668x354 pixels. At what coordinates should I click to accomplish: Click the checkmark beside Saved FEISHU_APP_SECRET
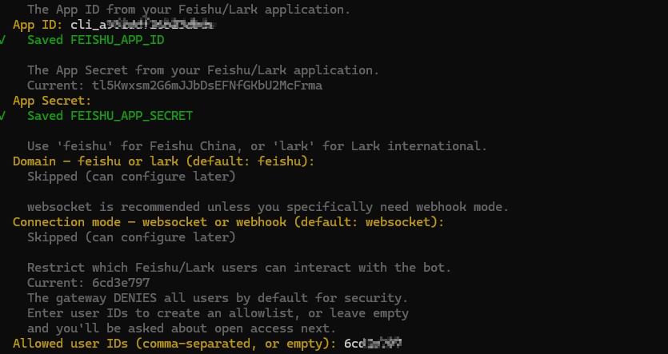4,116
